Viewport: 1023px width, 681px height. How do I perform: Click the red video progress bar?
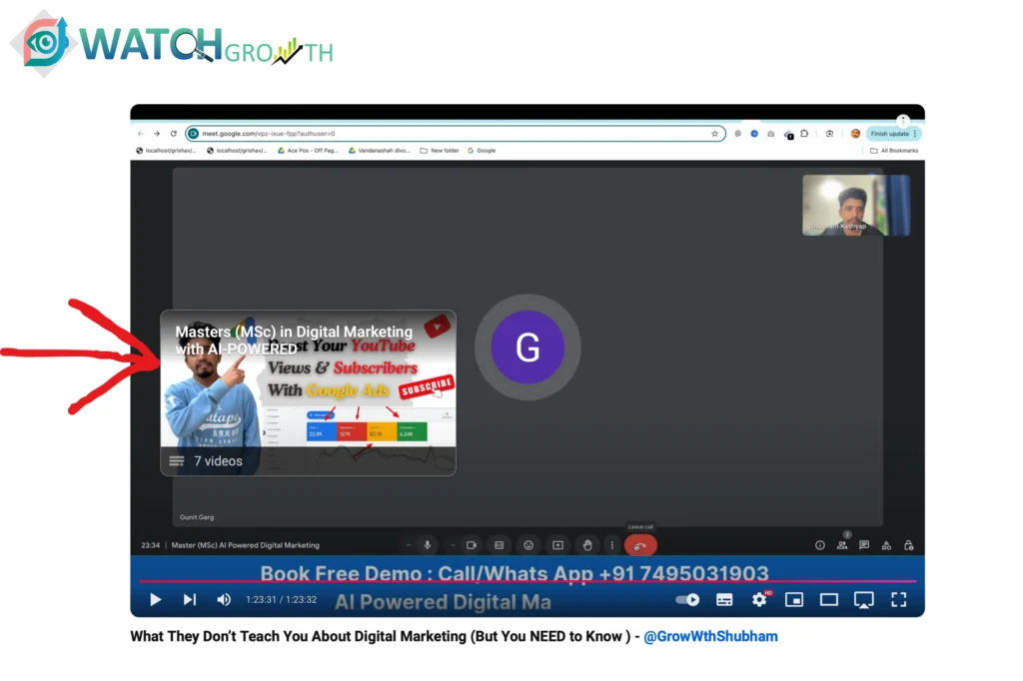point(526,581)
